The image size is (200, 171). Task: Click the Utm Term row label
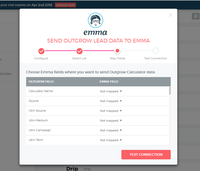point(36,140)
